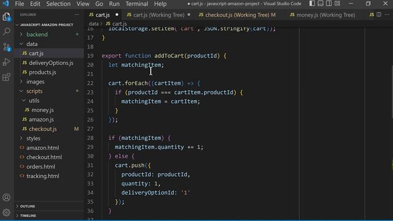Screen dimensions: 393x221
Task: Click the VS Code logo icon
Action: point(6,4)
